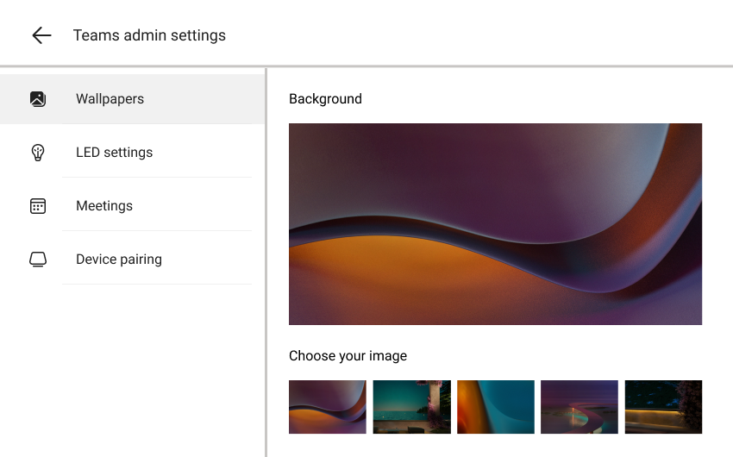Click the LED settings lightbulb icon
The width and height of the screenshot is (733, 457).
[x=38, y=153]
